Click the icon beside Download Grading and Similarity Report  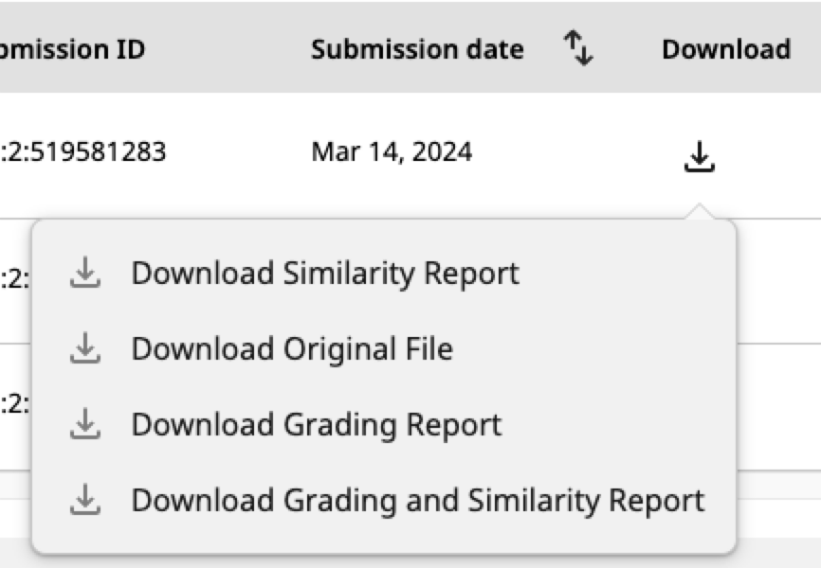click(x=85, y=500)
